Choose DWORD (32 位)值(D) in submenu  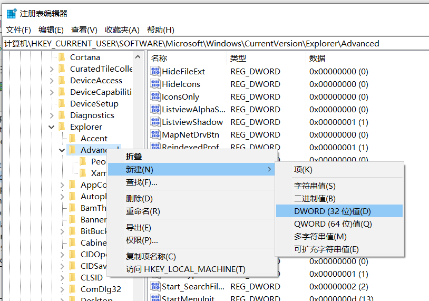coord(339,211)
